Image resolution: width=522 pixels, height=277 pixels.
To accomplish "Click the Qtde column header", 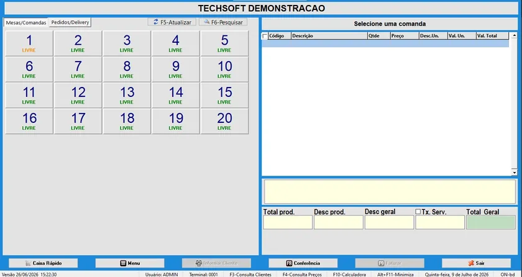I will pos(379,36).
